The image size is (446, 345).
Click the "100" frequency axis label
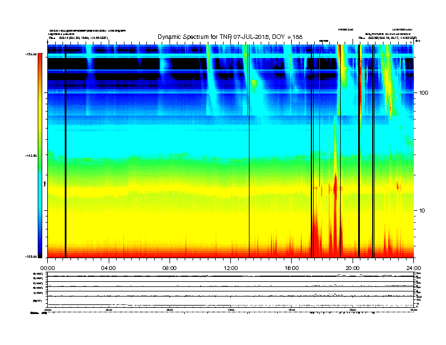423,93
